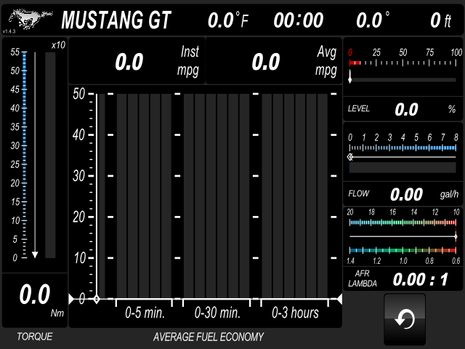Screen dimensions: 465x349
Task: Click the v1.4.3 version label
Action: point(9,31)
